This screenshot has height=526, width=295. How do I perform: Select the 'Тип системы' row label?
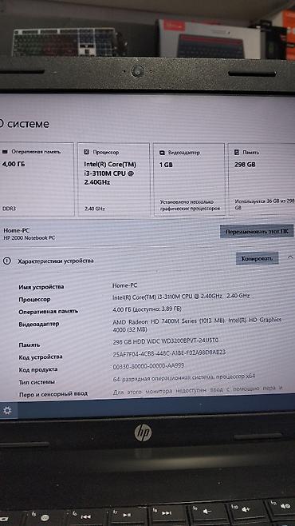[x=37, y=382]
